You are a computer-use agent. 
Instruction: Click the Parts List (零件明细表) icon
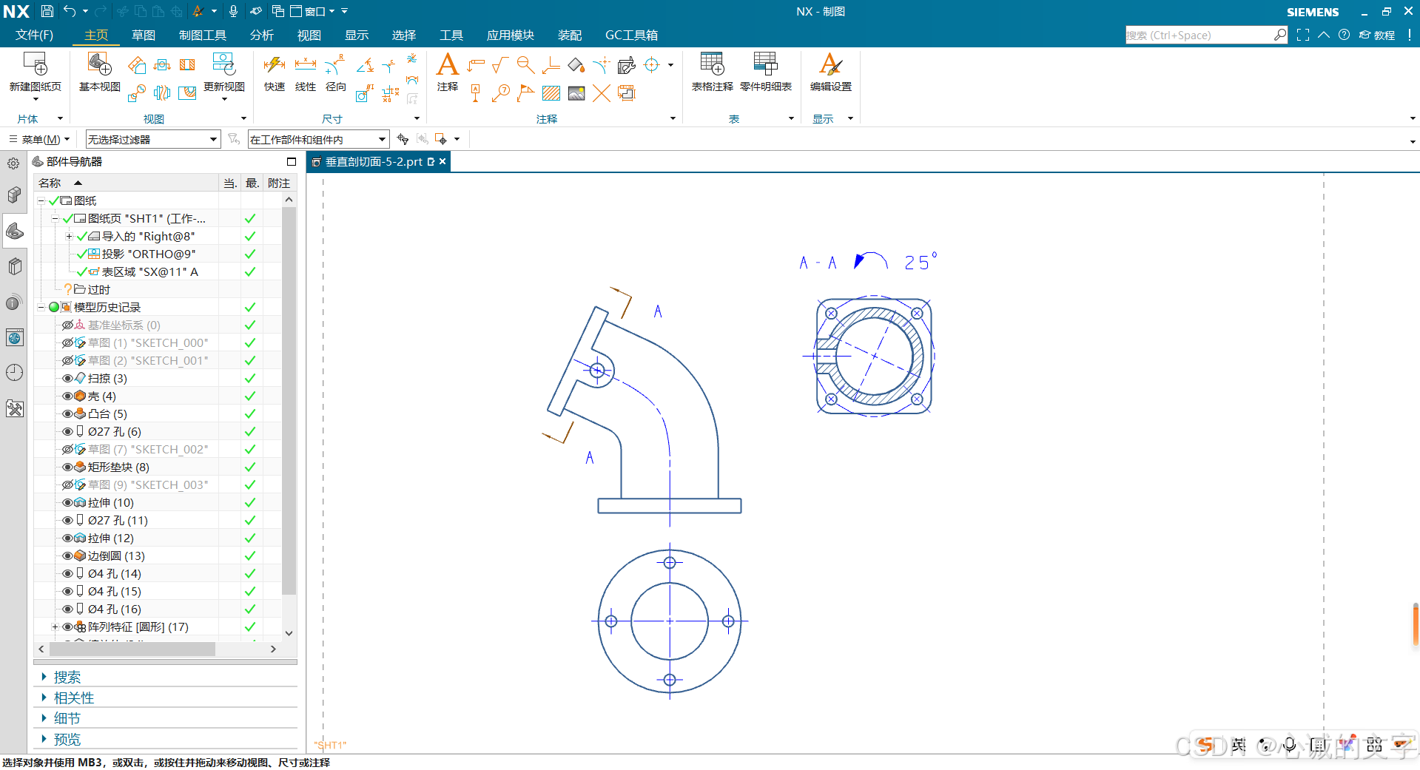(765, 65)
